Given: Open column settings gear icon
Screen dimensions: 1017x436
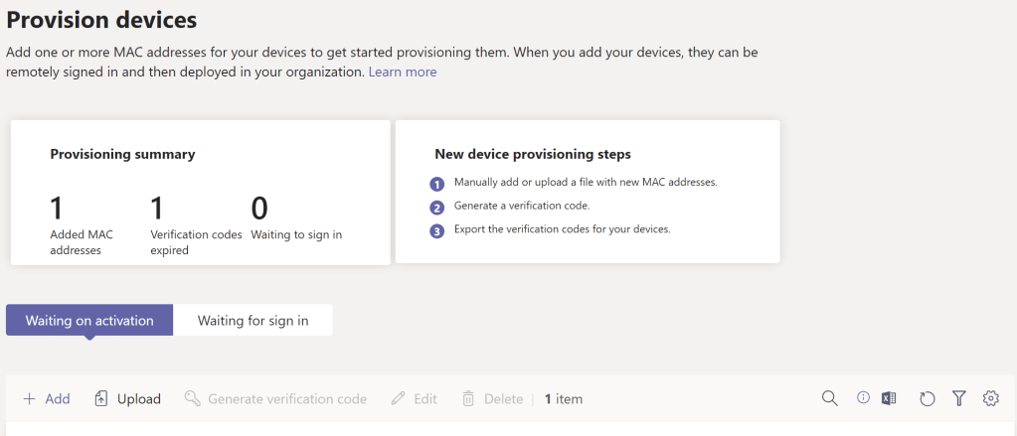Looking at the screenshot, I should click(x=990, y=398).
